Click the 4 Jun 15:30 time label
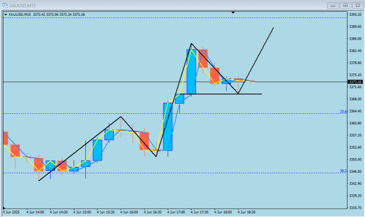 pos(106,212)
